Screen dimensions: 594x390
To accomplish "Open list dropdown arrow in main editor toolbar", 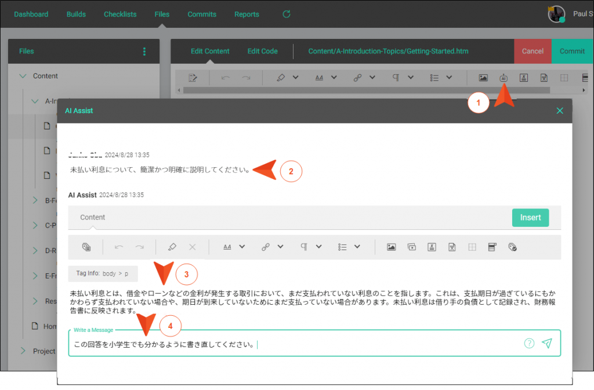I will pyautogui.click(x=449, y=77).
